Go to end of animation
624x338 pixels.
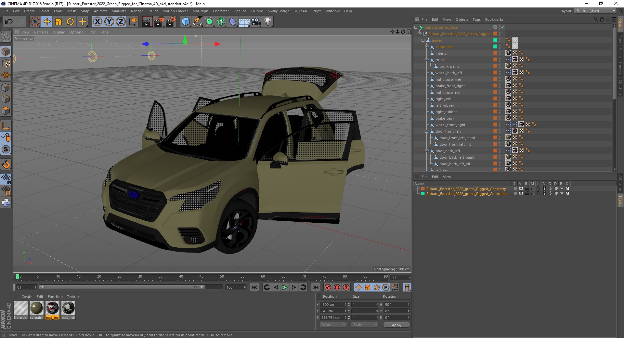coord(315,287)
